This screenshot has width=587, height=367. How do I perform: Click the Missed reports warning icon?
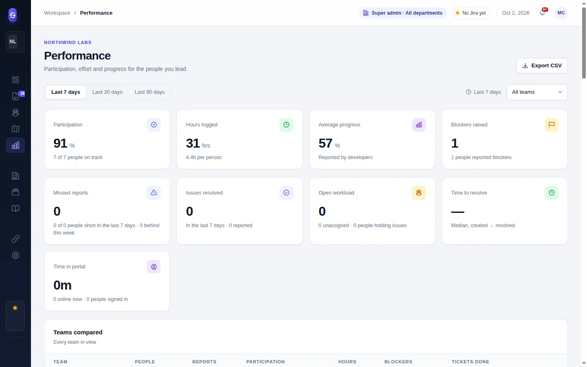click(154, 193)
